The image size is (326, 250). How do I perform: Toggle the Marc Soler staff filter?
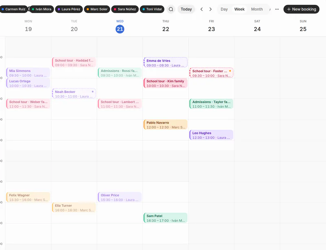click(97, 9)
